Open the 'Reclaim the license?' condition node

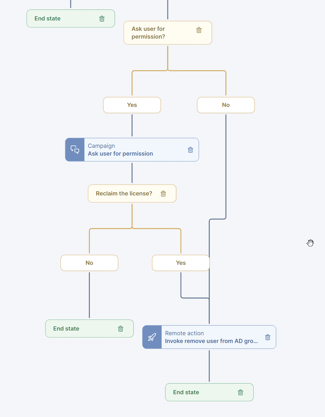[x=124, y=194]
